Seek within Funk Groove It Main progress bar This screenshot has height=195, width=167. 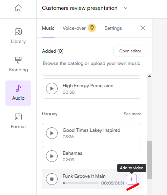pos(81,183)
